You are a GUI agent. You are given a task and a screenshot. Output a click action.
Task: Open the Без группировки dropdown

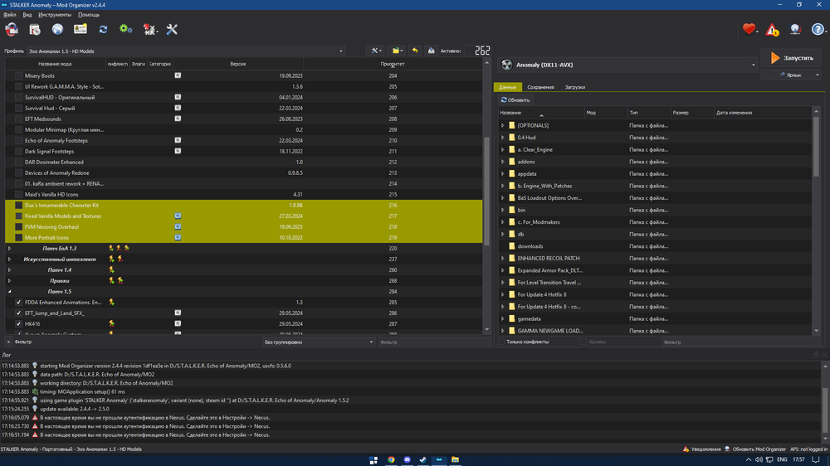pos(319,342)
